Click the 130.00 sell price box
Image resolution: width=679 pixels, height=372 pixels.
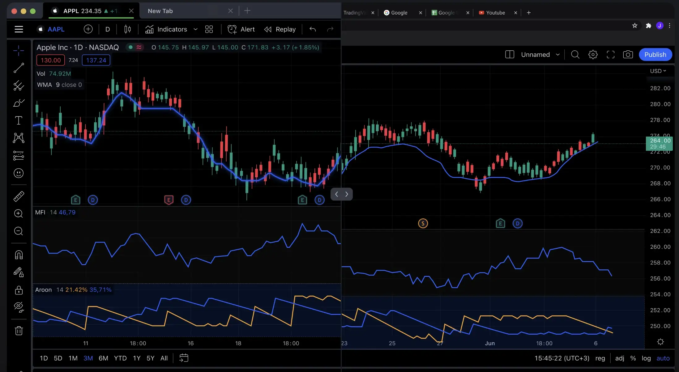point(51,60)
